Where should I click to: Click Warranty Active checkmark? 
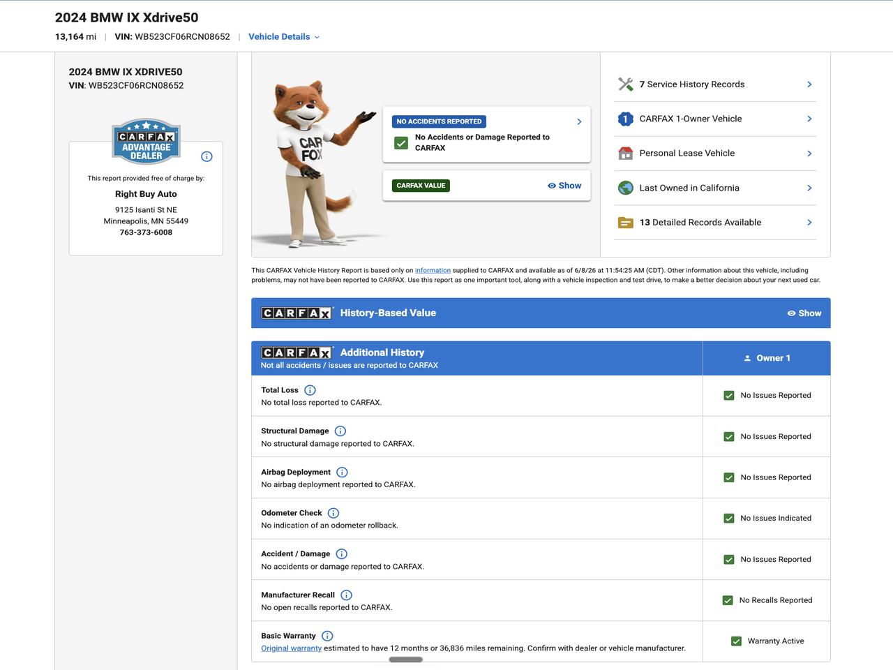[x=736, y=641]
